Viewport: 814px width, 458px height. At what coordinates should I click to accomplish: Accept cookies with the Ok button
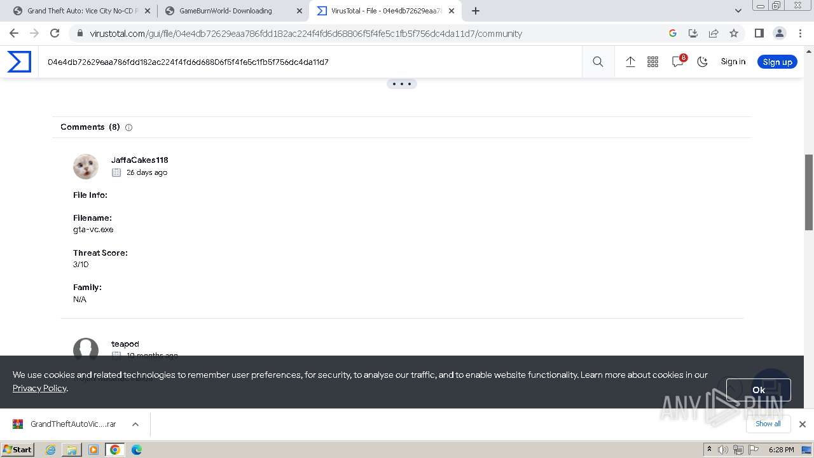point(759,390)
